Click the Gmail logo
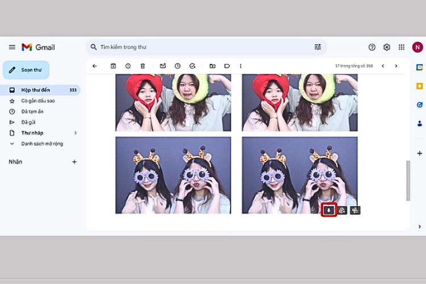The width and height of the screenshot is (426, 284). pyautogui.click(x=38, y=47)
